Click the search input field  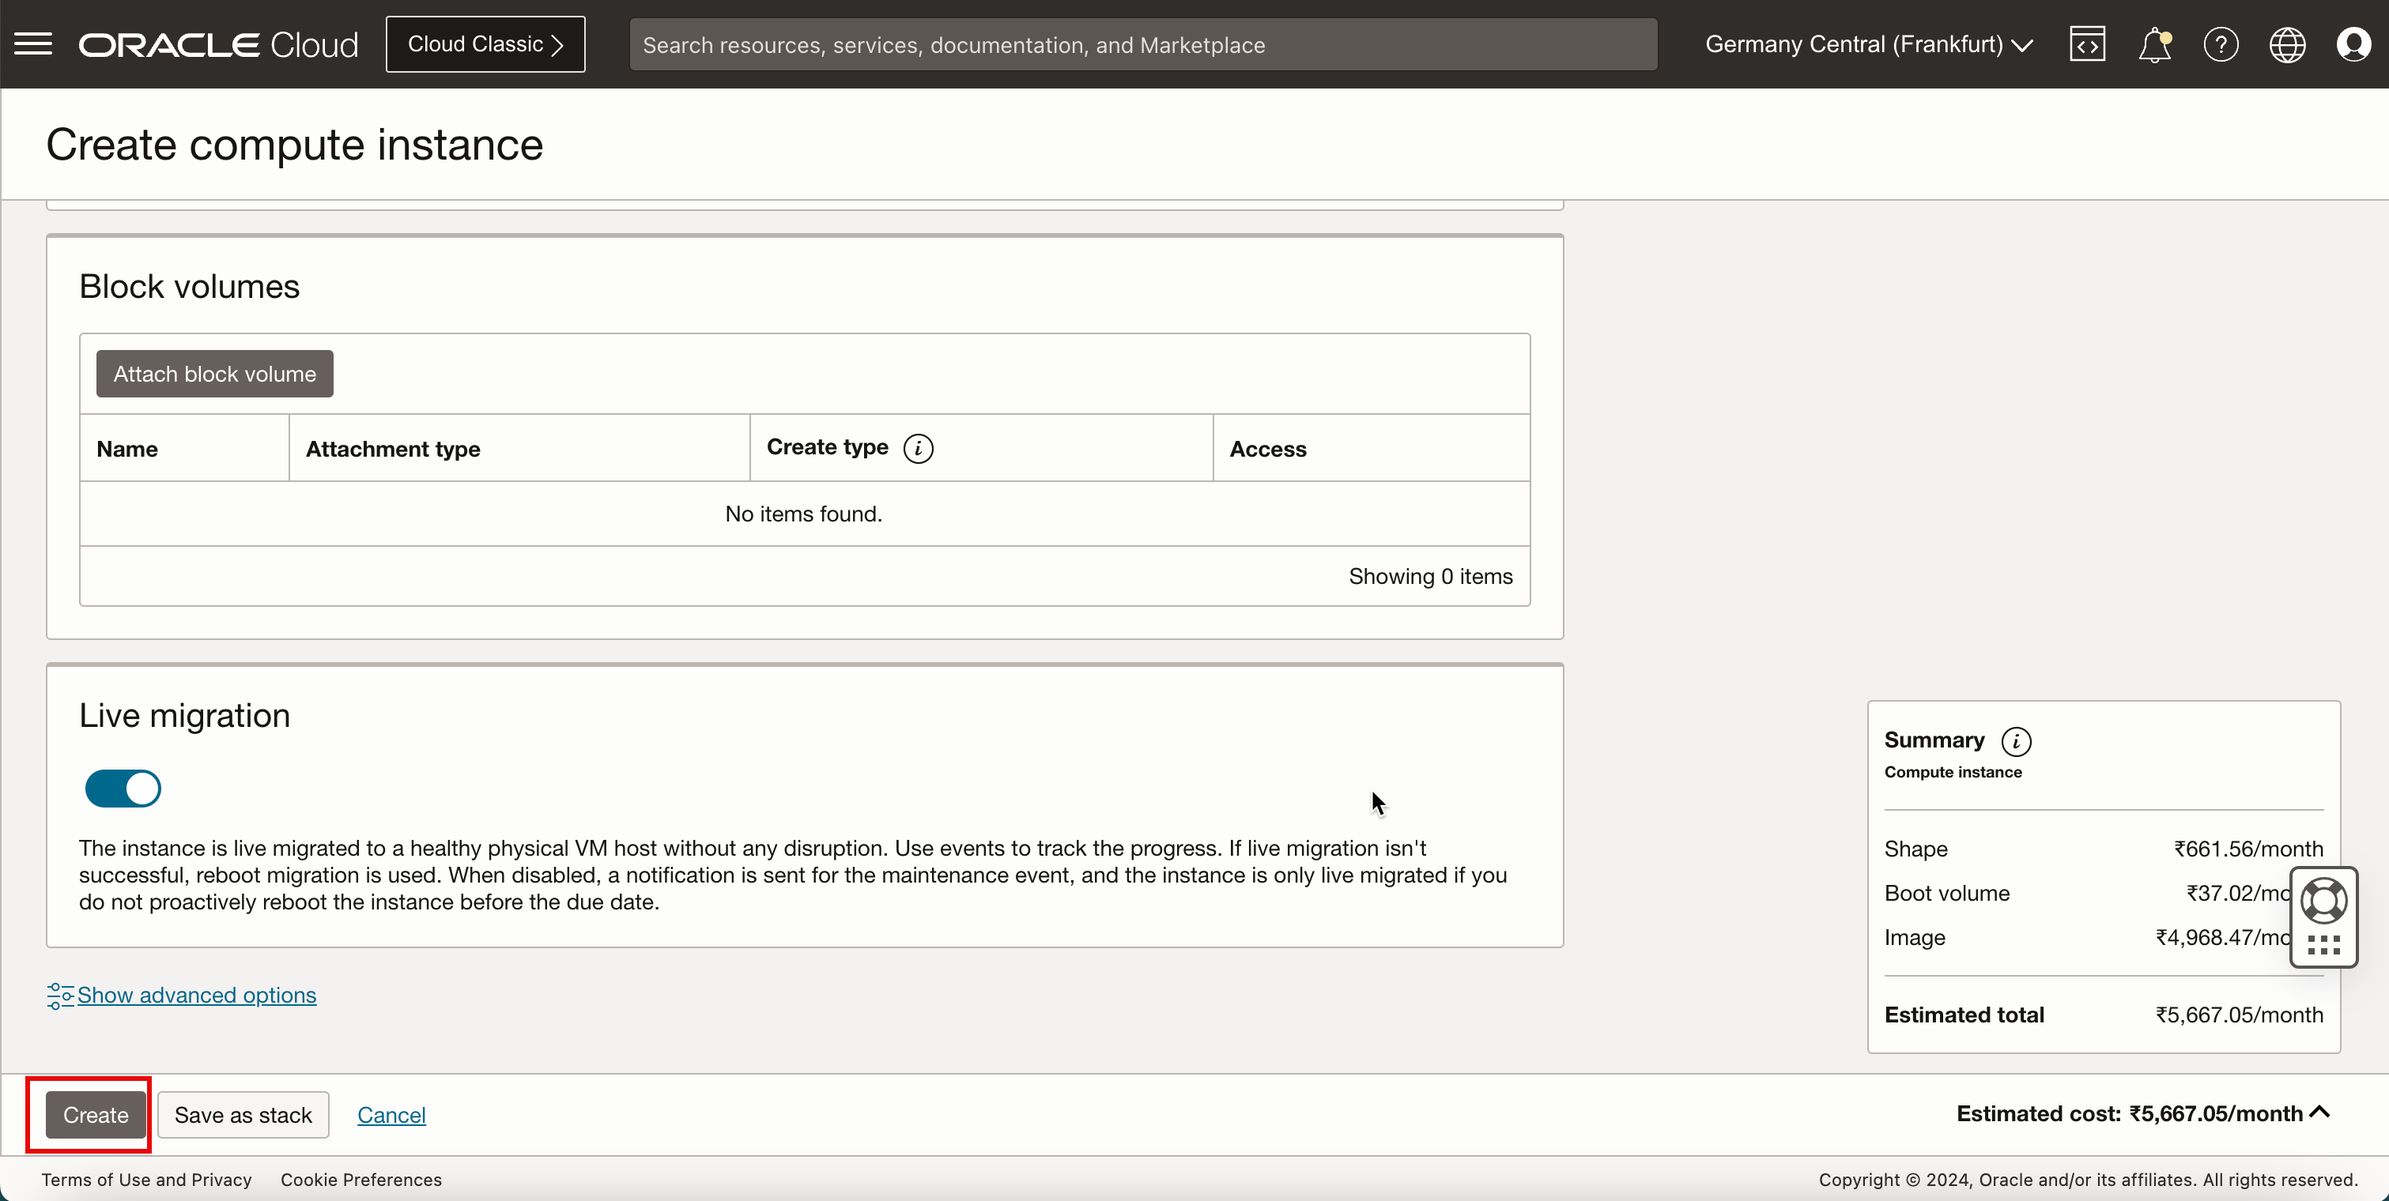[1143, 43]
